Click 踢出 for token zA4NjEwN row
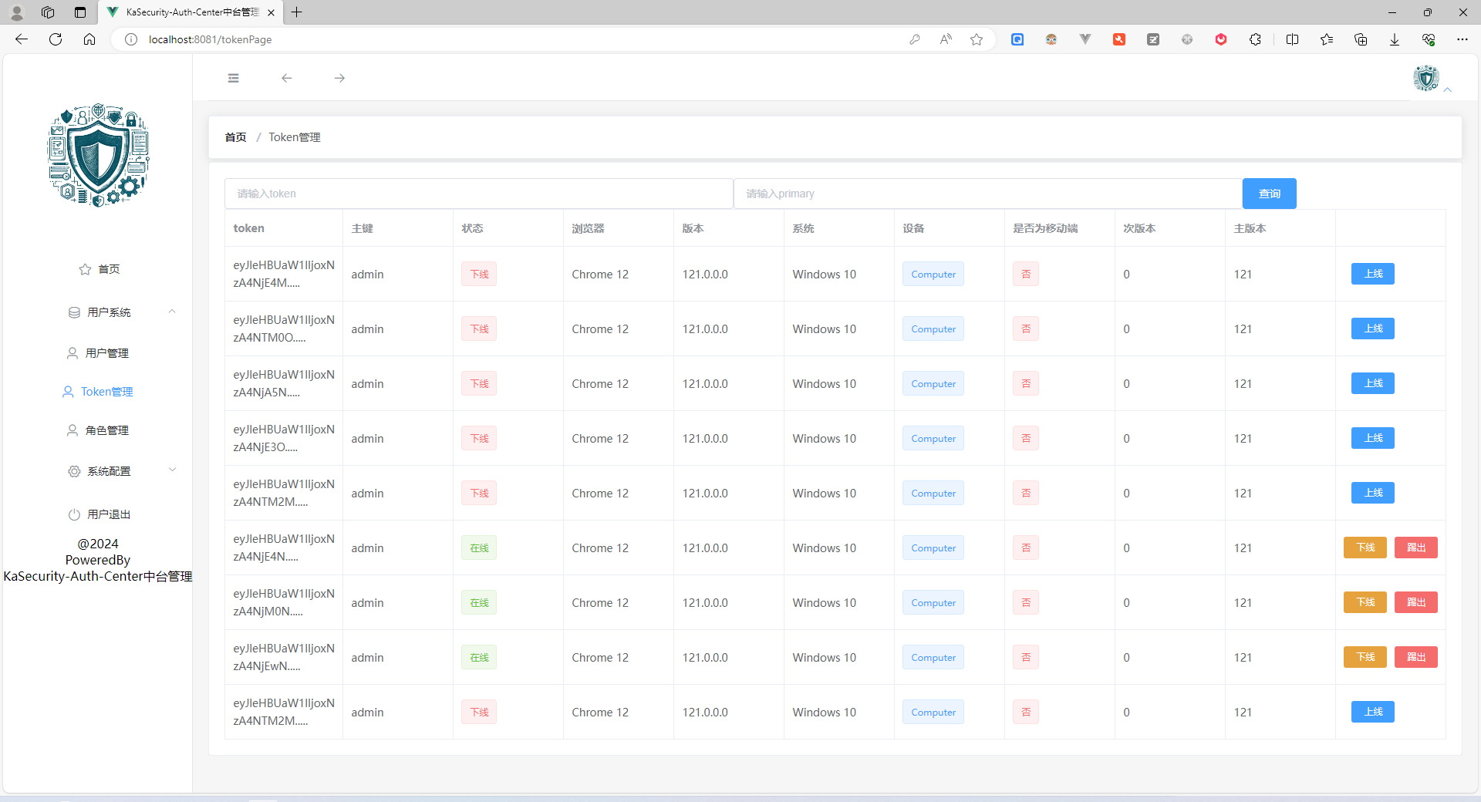This screenshot has height=802, width=1481. point(1416,657)
